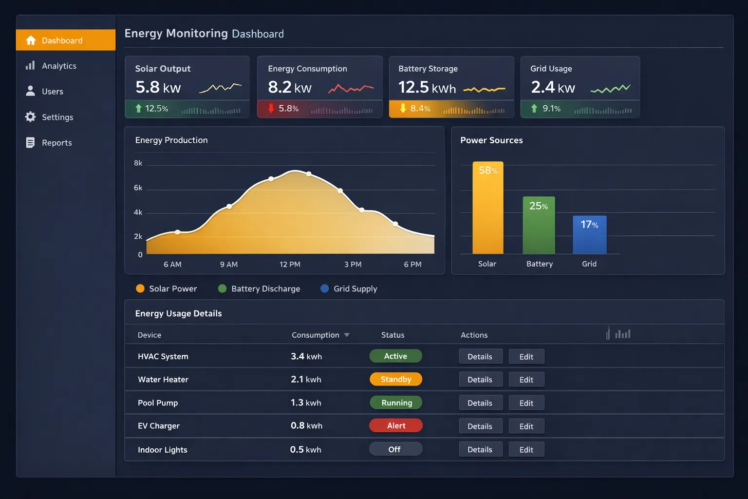
Task: Click the Running status badge for Pool Pump
Action: (x=395, y=403)
